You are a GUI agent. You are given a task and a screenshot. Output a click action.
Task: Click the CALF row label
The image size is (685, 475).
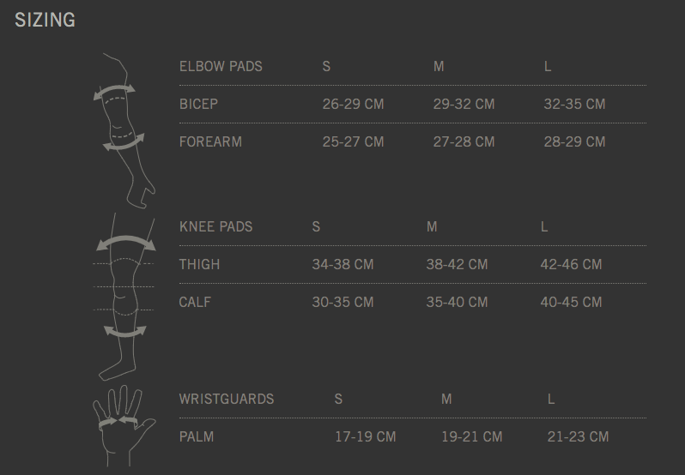click(195, 302)
